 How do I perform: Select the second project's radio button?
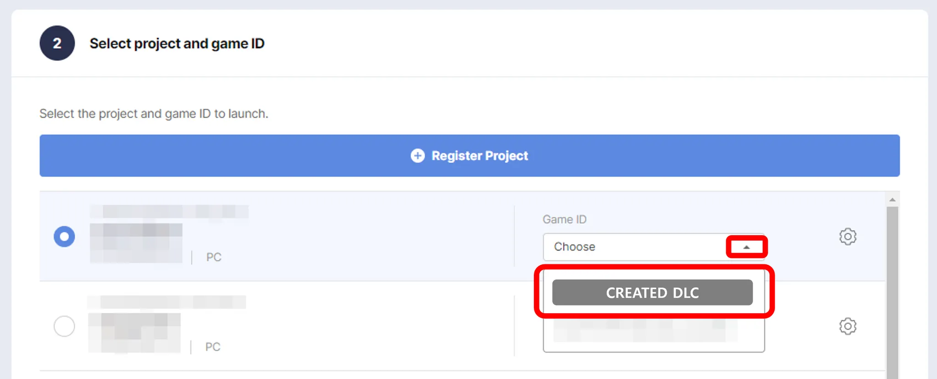click(65, 326)
